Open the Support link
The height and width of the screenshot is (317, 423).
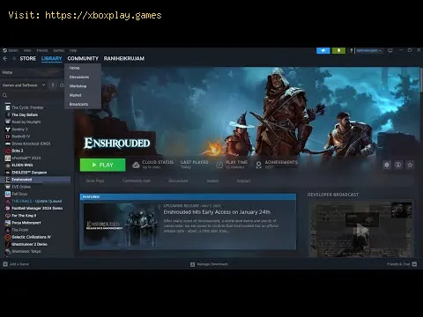coord(243,181)
